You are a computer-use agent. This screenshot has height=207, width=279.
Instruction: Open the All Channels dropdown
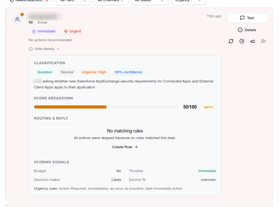click(111, 1)
